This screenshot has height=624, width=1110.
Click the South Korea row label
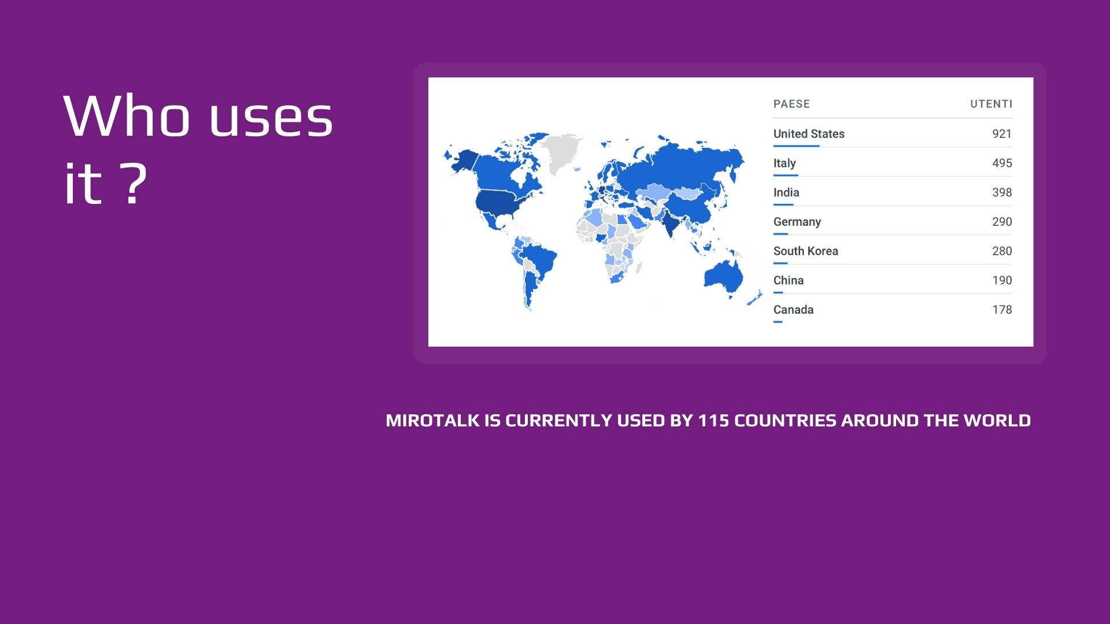(x=806, y=251)
